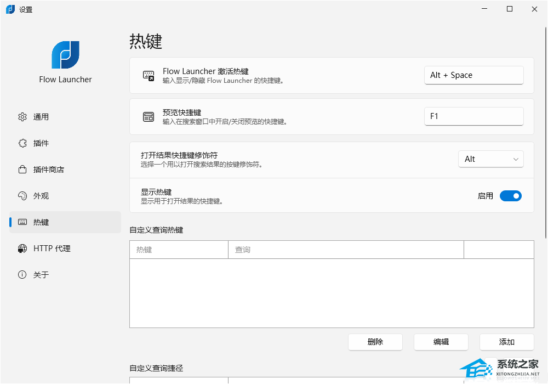Click the globe icon beside HTTP 代理

coord(22,249)
